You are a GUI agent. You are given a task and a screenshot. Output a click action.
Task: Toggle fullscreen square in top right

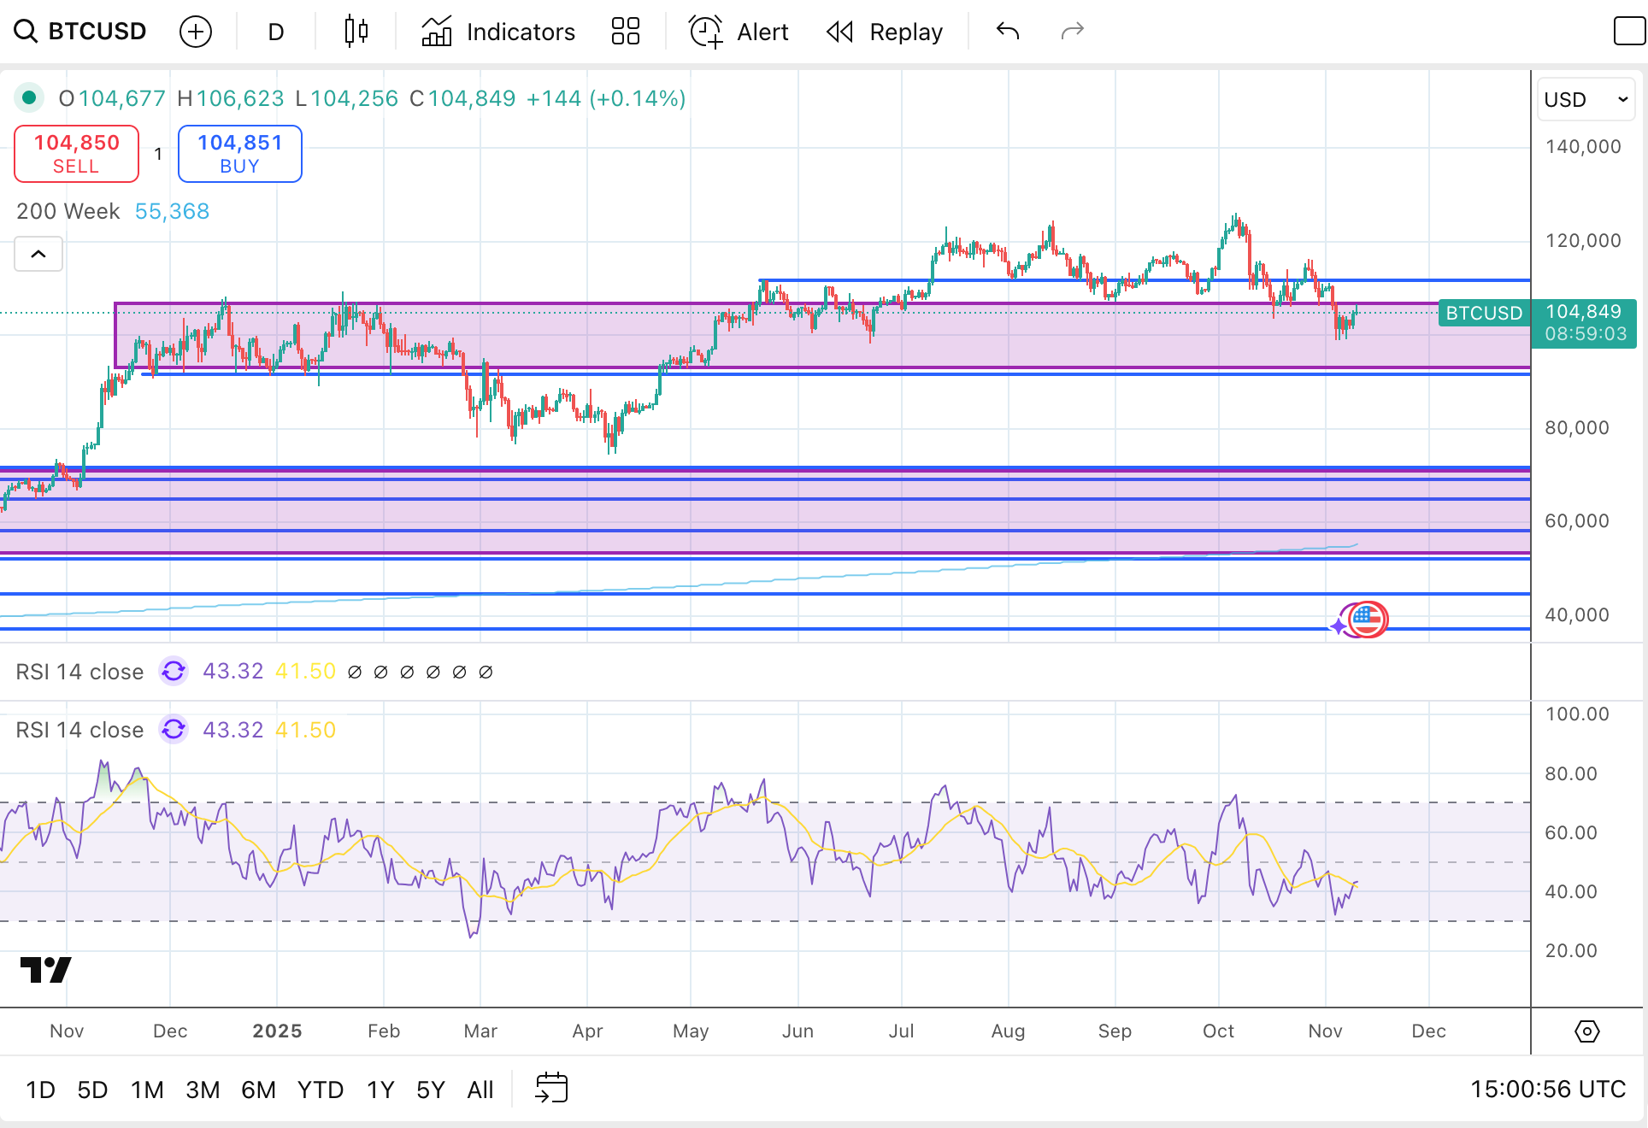tap(1628, 32)
